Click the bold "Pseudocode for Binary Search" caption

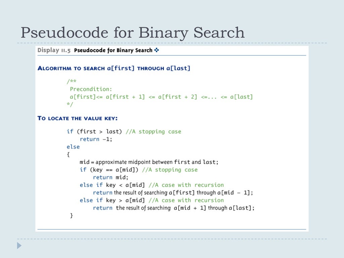click(113, 50)
